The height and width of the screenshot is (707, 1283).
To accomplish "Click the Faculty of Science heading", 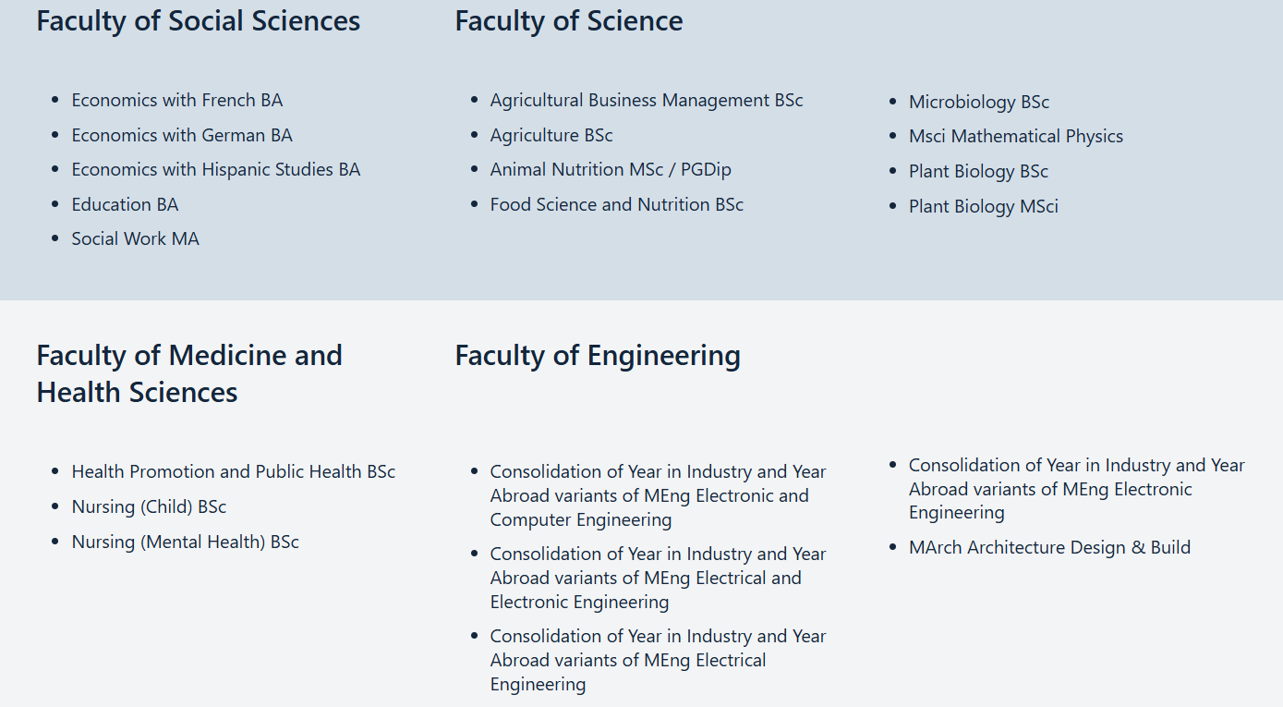I will coord(568,21).
